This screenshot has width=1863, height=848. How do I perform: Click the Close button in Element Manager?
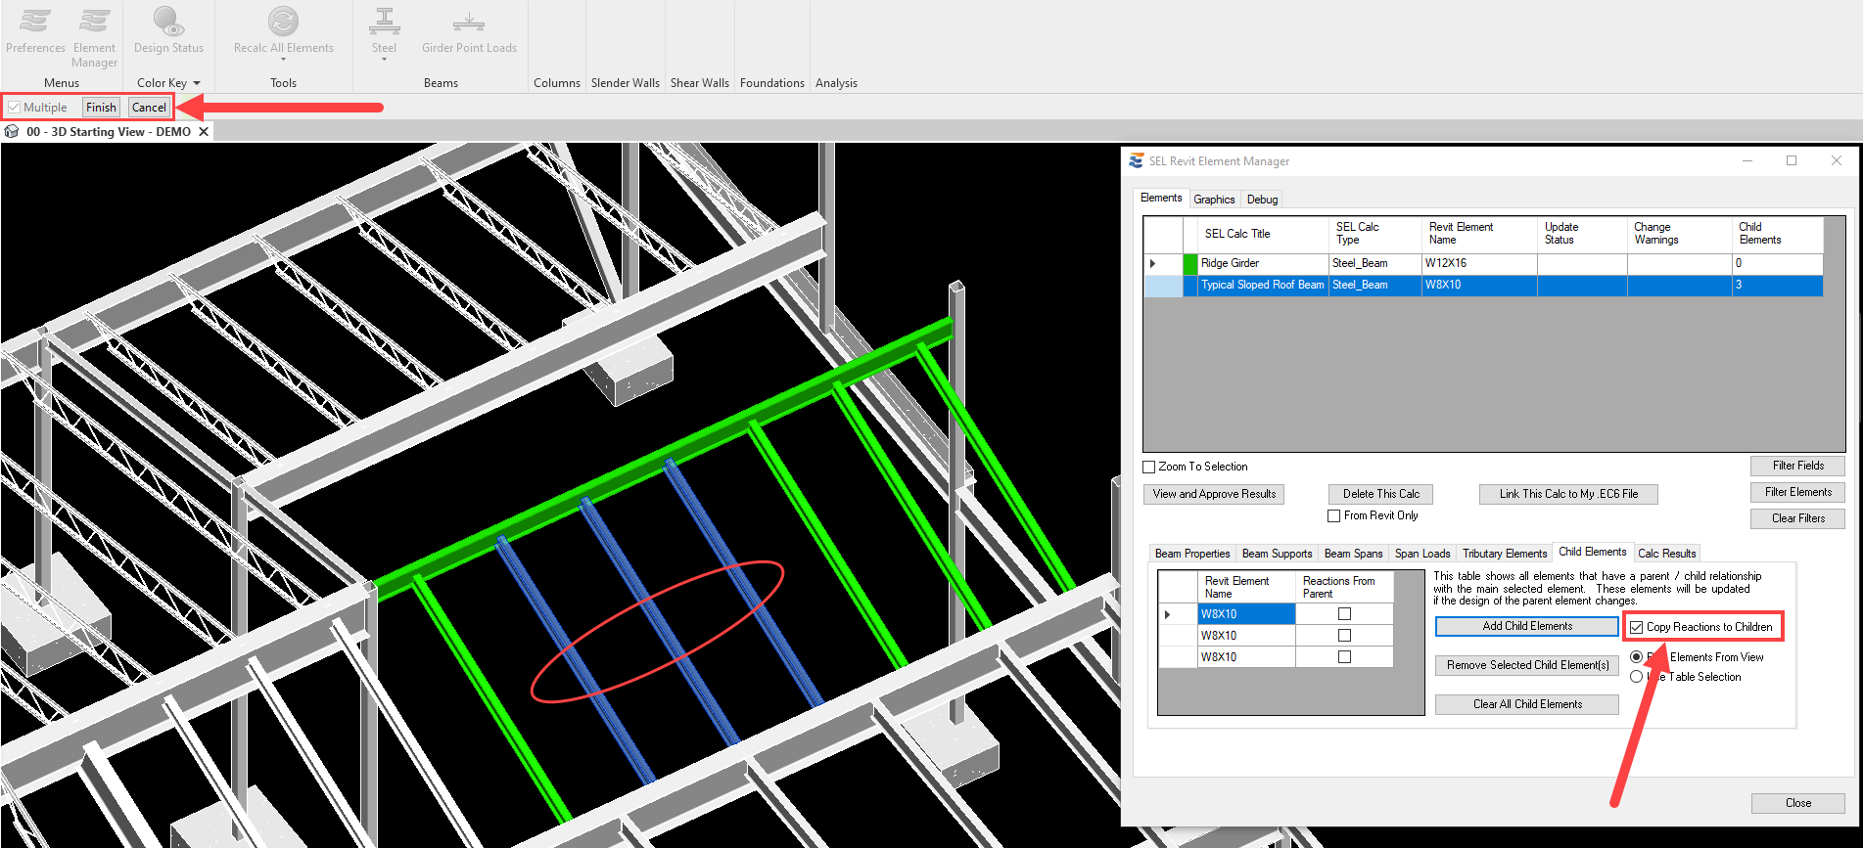pyautogui.click(x=1797, y=803)
